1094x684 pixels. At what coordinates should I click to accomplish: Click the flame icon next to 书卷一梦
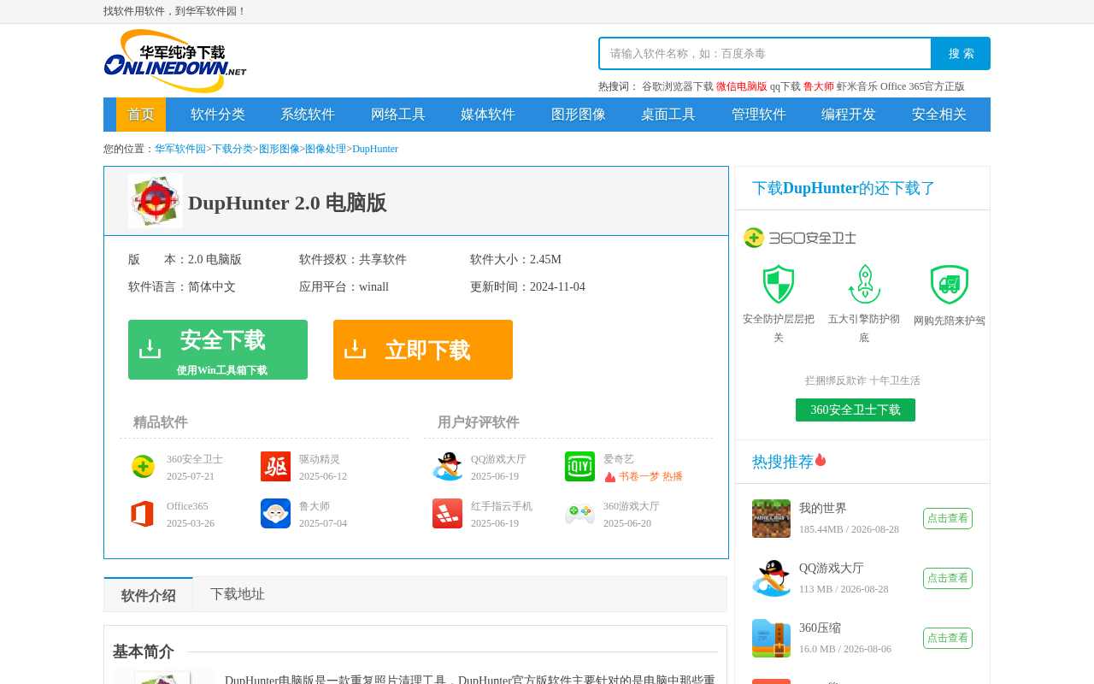click(x=610, y=477)
